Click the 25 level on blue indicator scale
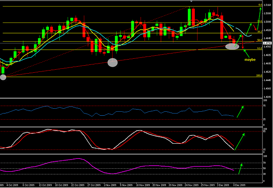The width and height of the screenshot is (273, 188). [x=264, y=119]
